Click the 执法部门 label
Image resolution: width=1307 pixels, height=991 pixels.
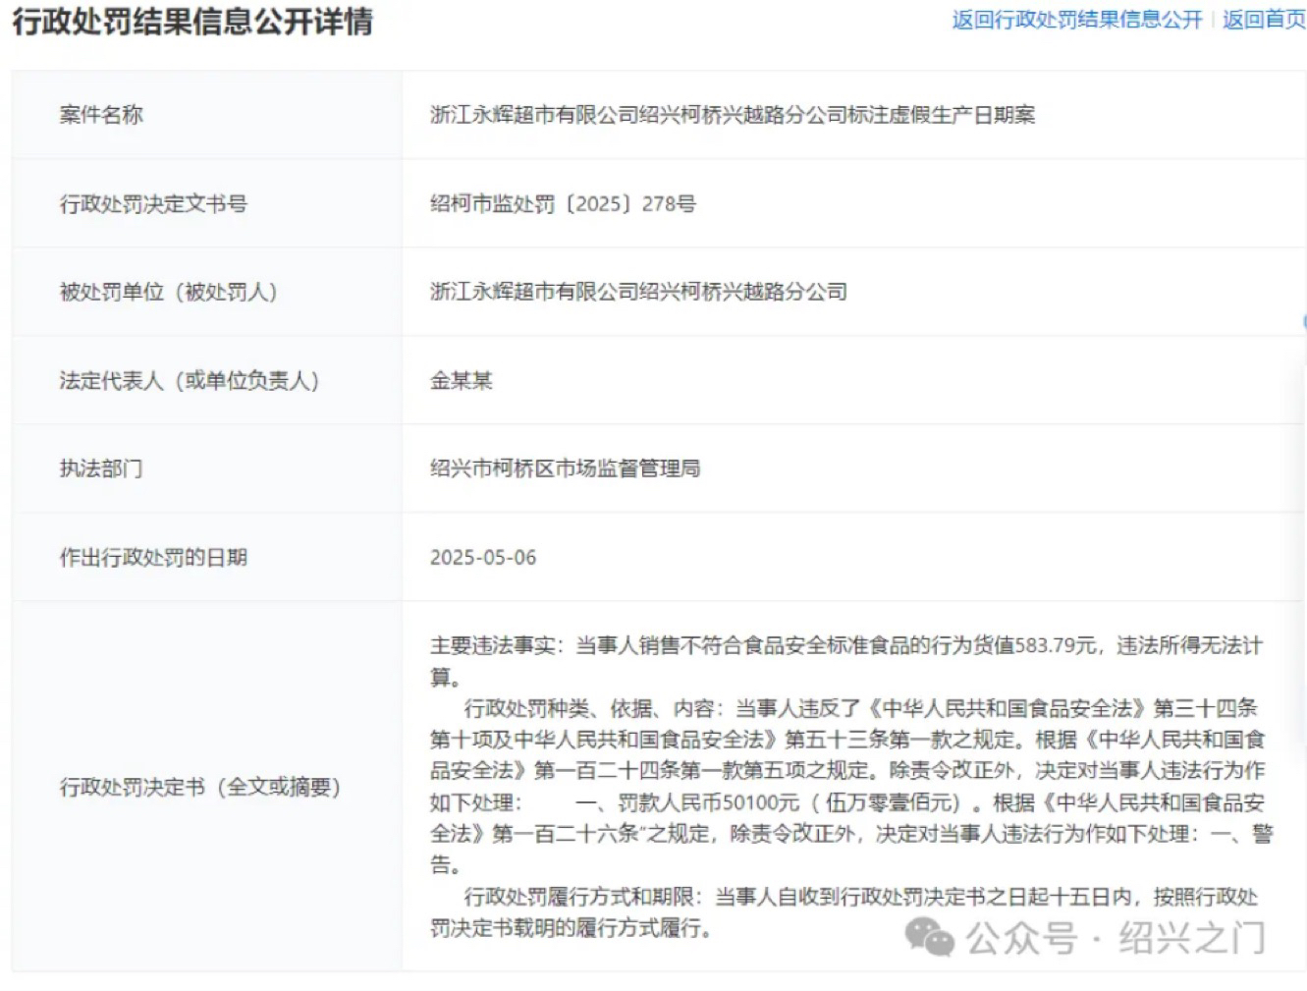click(x=101, y=468)
